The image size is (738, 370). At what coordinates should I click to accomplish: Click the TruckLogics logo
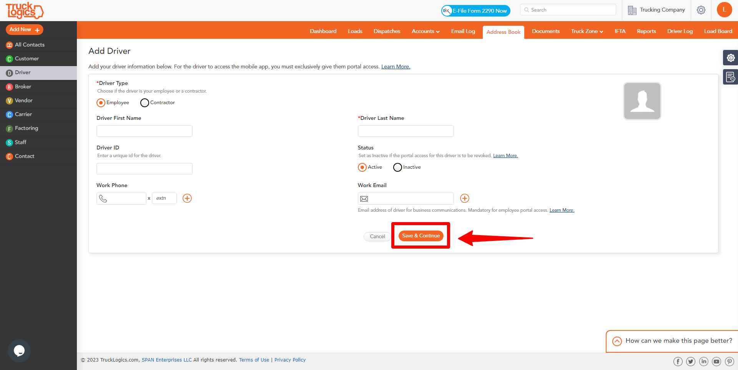(24, 10)
